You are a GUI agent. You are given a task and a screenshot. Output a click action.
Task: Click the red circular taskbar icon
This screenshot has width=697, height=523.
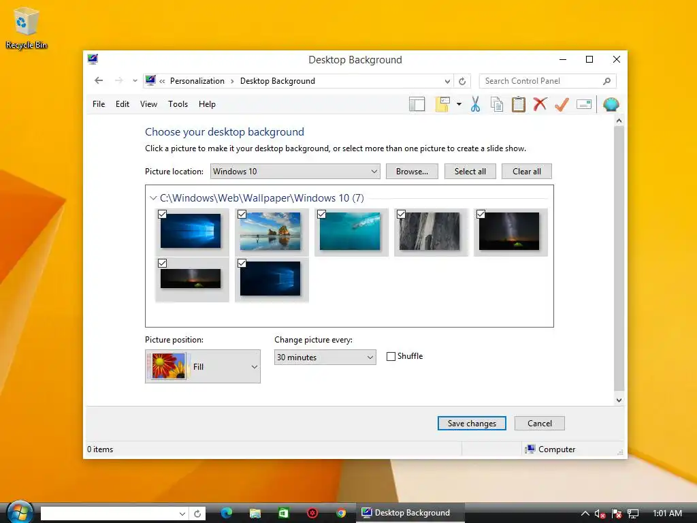[x=312, y=513]
